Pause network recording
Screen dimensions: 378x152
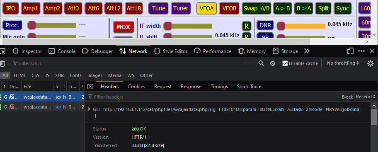[x=250, y=63]
